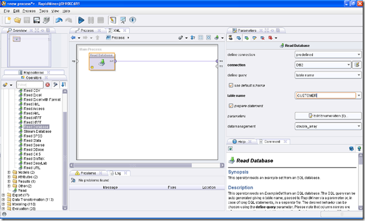Select Read Access operator in tree
The height and width of the screenshot is (221, 365).
click(34, 109)
